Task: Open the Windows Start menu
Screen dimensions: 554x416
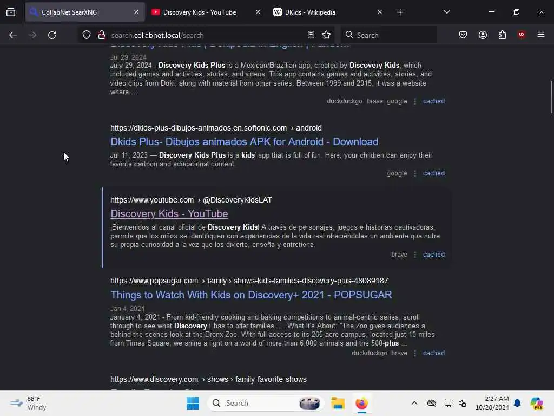Action: click(193, 403)
